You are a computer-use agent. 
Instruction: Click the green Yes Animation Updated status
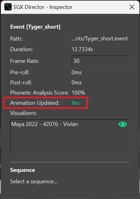click(75, 103)
